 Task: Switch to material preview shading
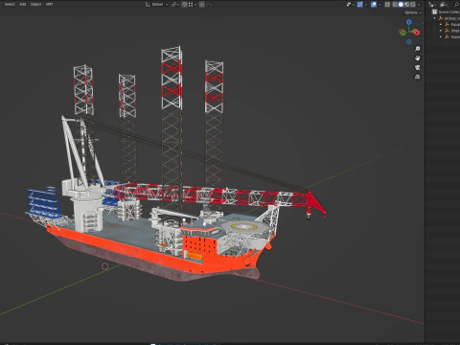[x=407, y=5]
